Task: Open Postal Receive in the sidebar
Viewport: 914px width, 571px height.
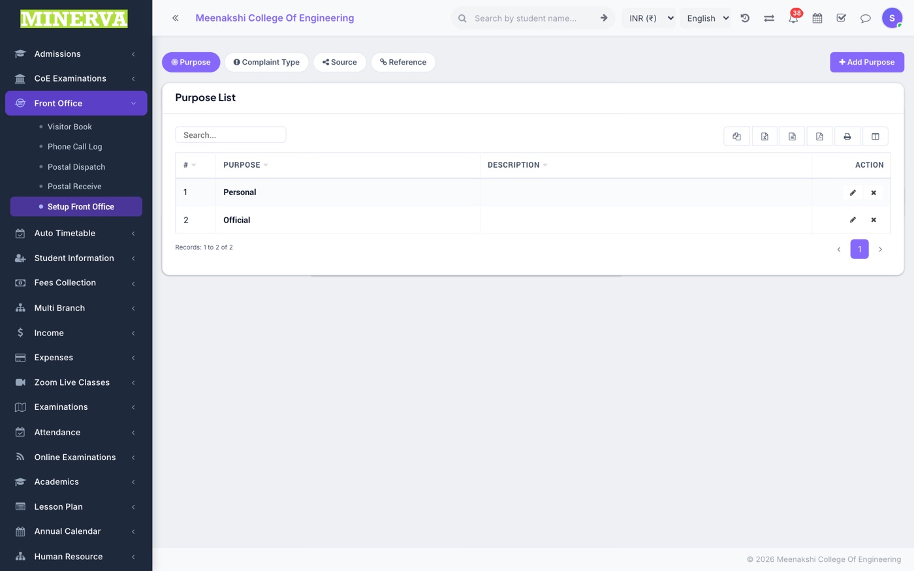Action: [74, 187]
